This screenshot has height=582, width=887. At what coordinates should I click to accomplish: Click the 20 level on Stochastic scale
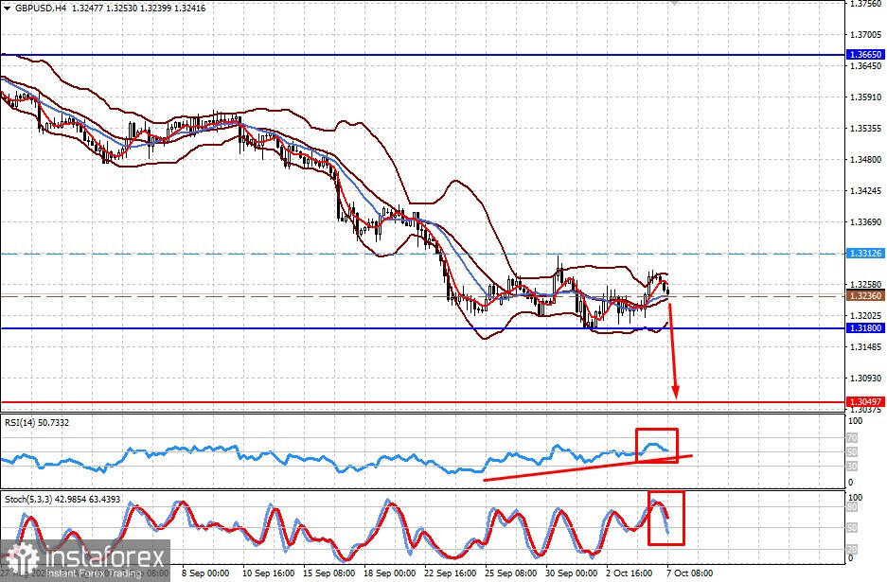[852, 549]
